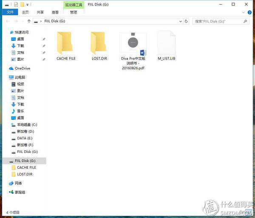This screenshot has width=255, height=218.
Task: Click the OneDrive cloud icon in sidebar
Action: (x=11, y=68)
